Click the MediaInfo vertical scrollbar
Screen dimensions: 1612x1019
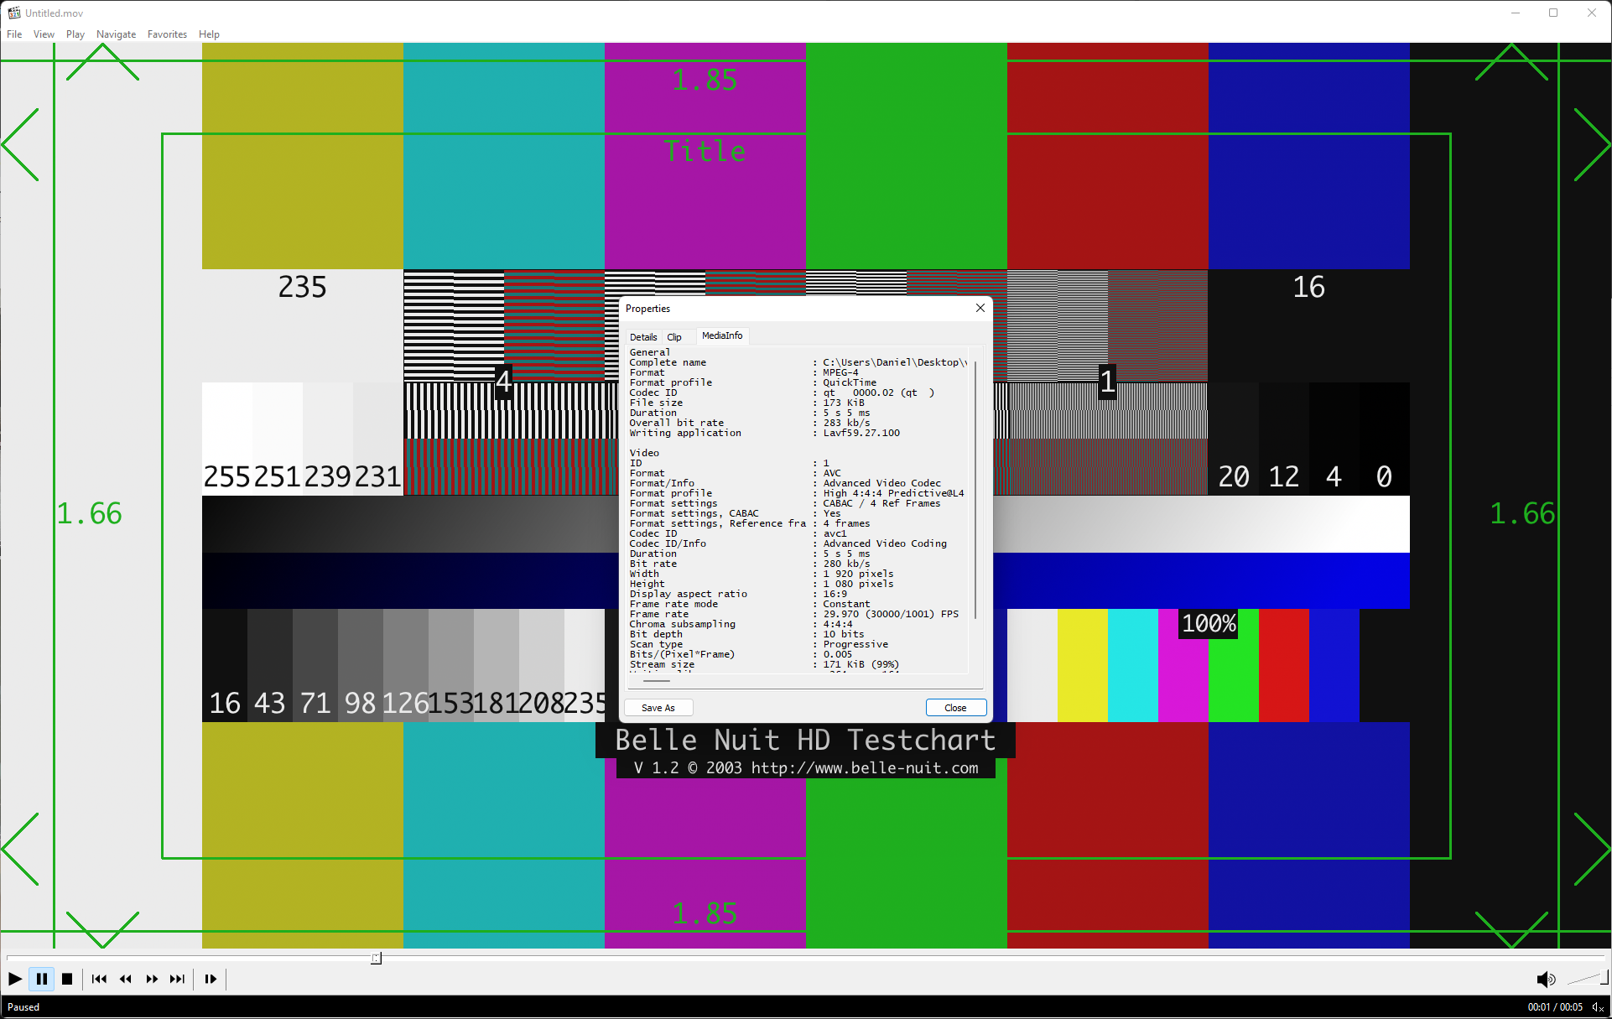click(975, 491)
